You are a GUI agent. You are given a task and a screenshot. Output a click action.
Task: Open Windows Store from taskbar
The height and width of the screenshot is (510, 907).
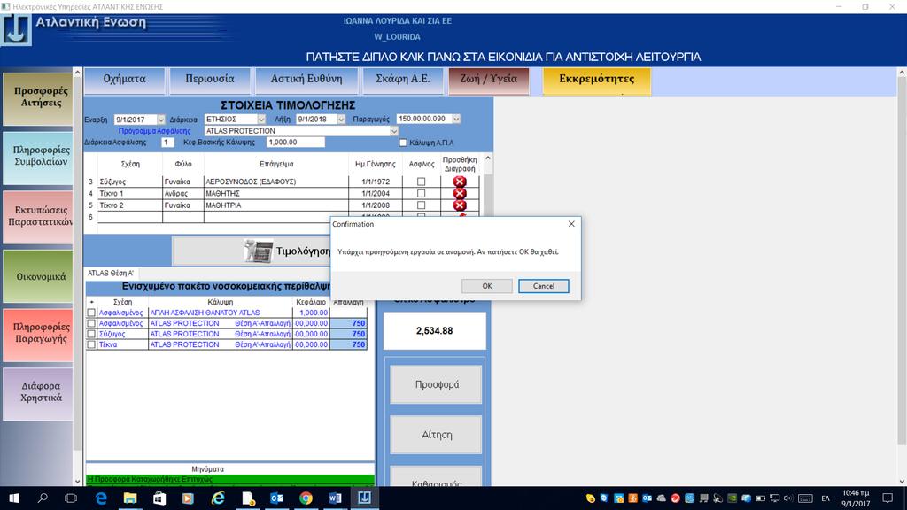click(159, 498)
